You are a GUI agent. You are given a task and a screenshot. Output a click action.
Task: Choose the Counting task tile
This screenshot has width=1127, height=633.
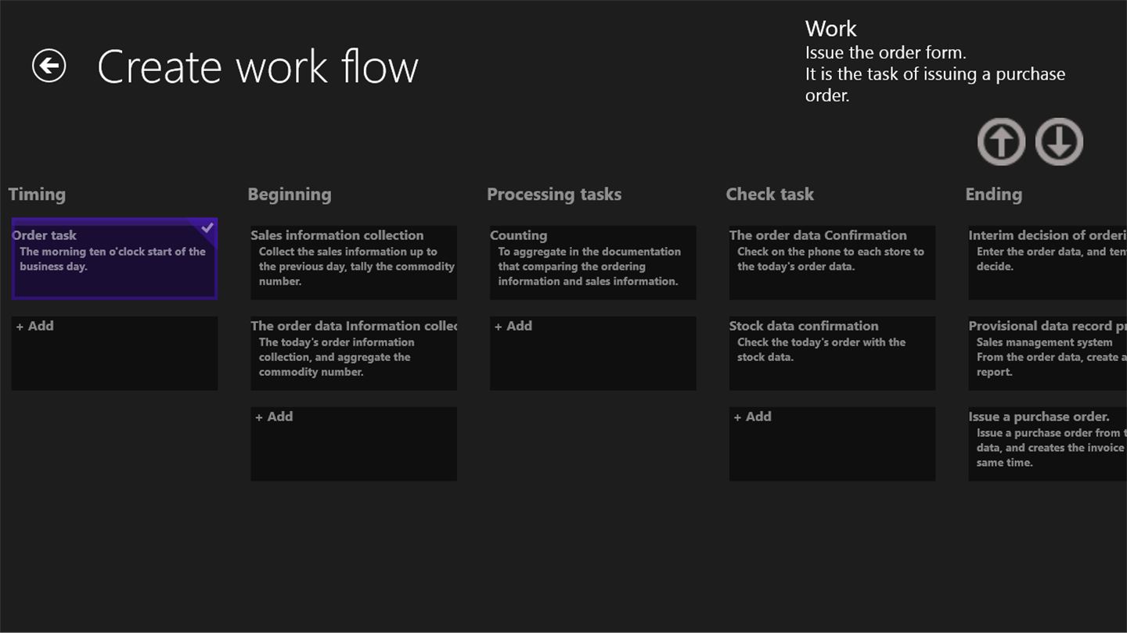coord(592,263)
